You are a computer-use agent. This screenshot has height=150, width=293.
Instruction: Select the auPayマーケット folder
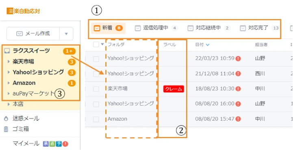coord(33,93)
